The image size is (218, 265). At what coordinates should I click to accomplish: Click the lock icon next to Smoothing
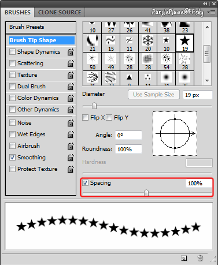click(x=71, y=158)
